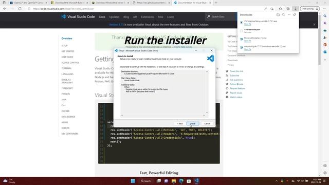Click the Version 1.73 announcement link
Image resolution: width=329 pixels, height=185 pixels.
[x=116, y=25]
